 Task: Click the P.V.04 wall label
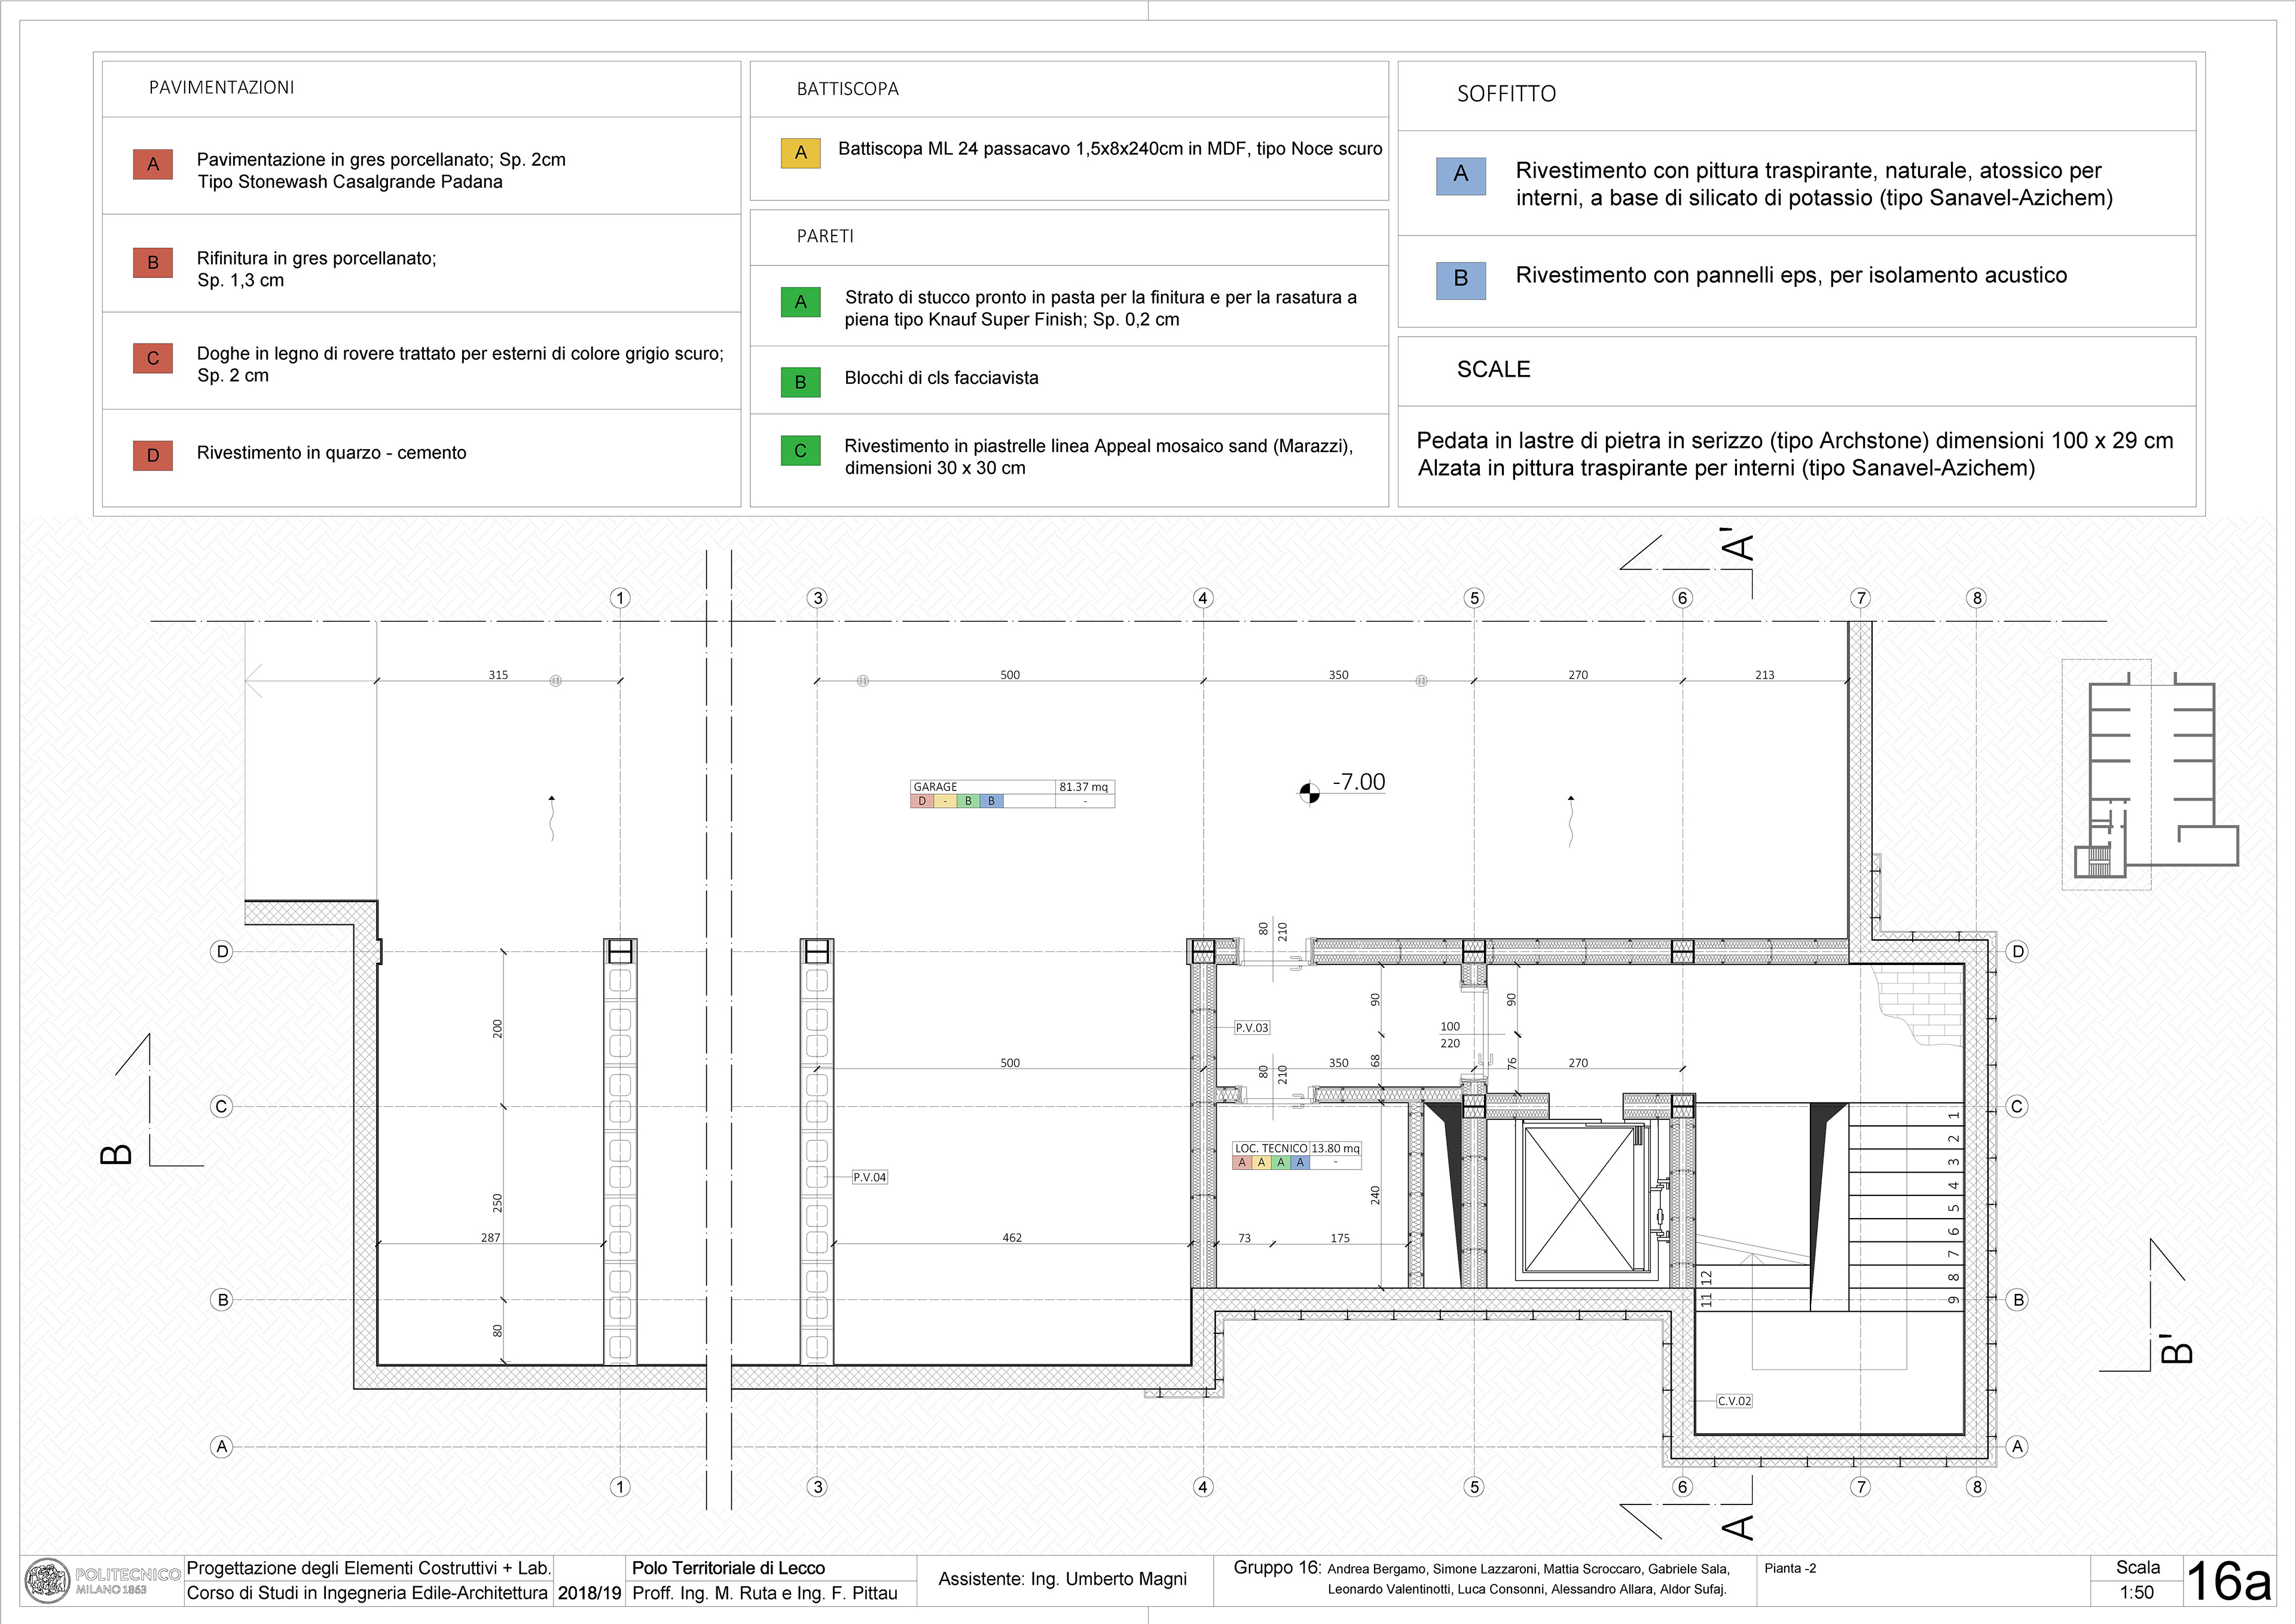[870, 1177]
